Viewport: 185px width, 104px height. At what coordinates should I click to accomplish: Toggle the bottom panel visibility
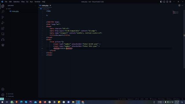click(164, 2)
